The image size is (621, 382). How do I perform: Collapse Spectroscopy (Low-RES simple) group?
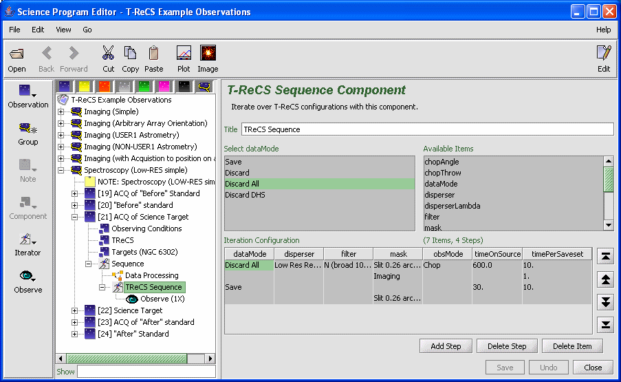pos(61,170)
